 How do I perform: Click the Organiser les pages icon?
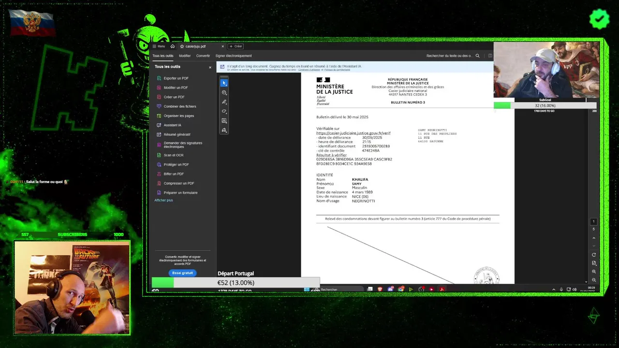click(159, 116)
